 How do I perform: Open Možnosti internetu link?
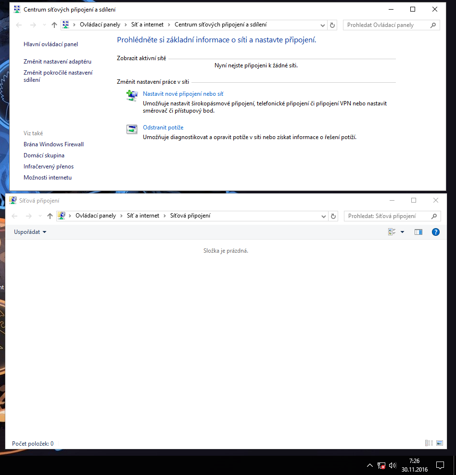(x=48, y=178)
